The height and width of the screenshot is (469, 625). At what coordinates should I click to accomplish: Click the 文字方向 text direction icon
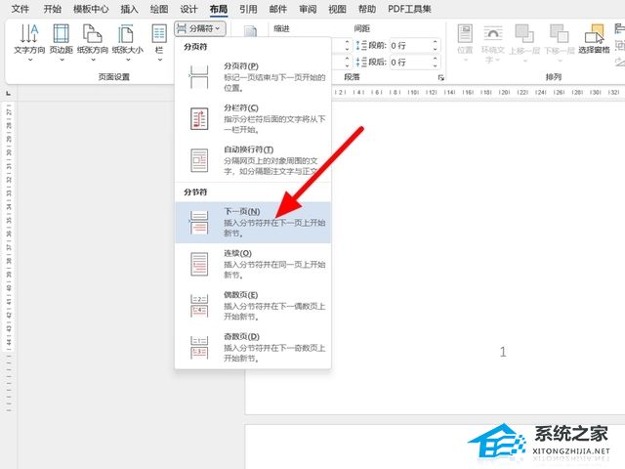(29, 33)
